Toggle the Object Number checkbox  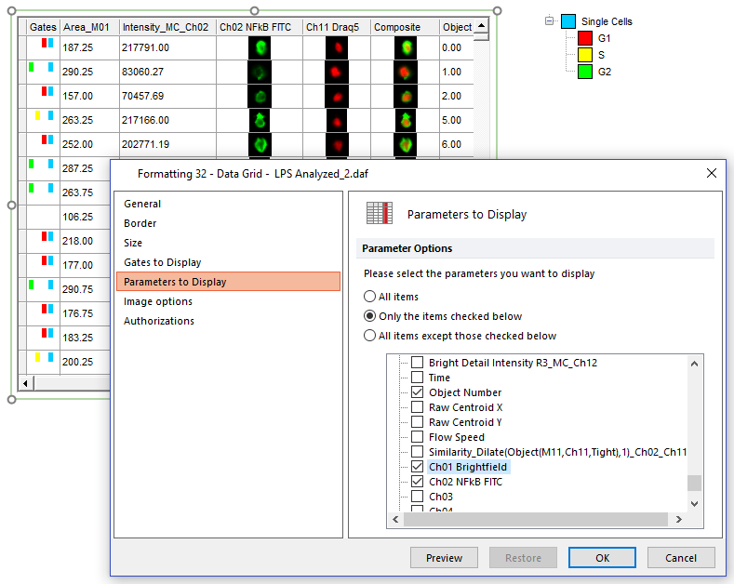[417, 392]
